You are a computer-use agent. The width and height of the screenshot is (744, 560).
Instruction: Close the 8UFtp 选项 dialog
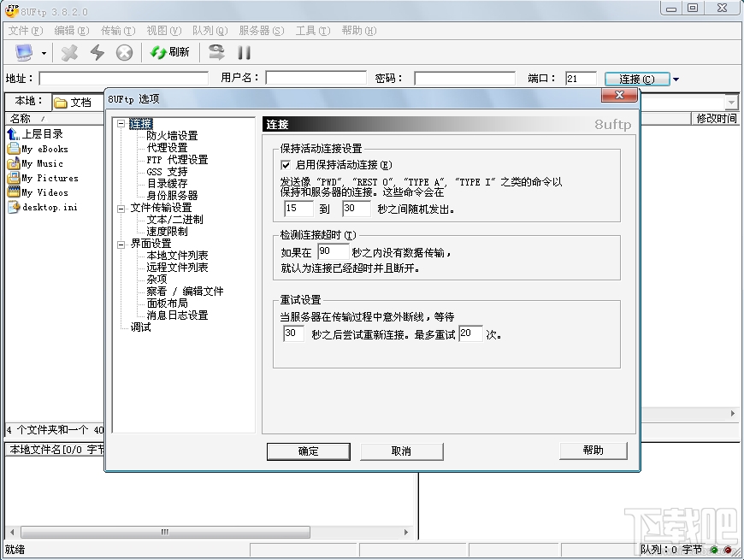click(619, 95)
